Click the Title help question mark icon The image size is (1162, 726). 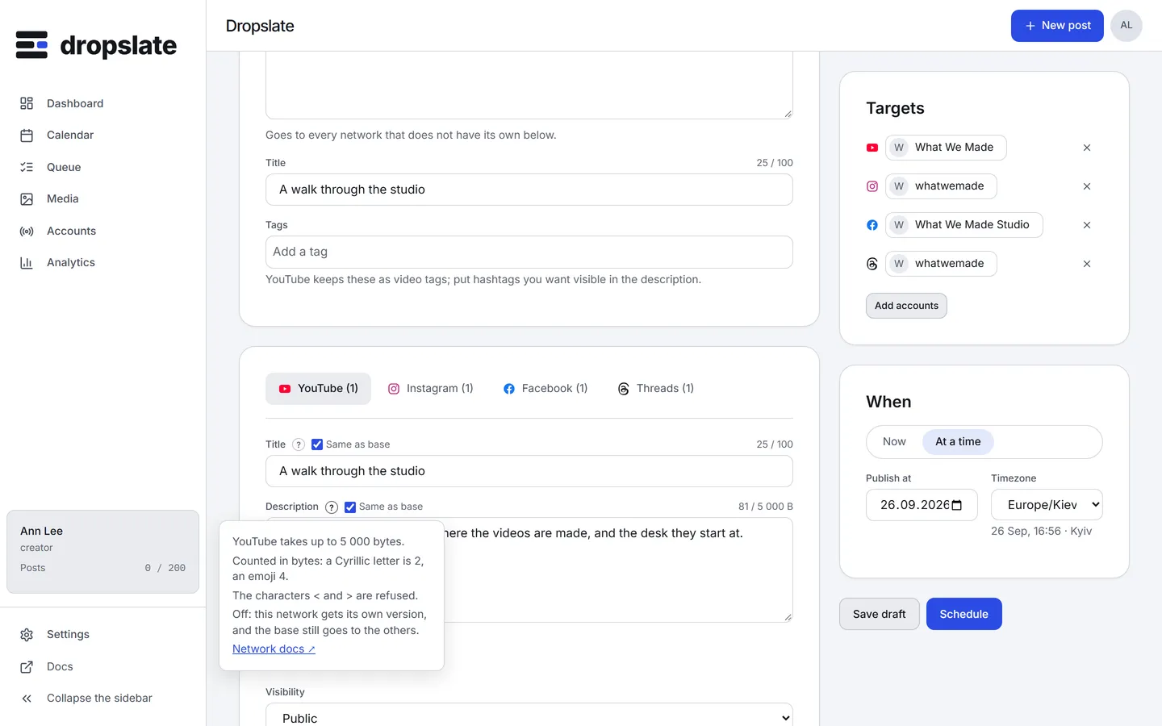(x=299, y=444)
